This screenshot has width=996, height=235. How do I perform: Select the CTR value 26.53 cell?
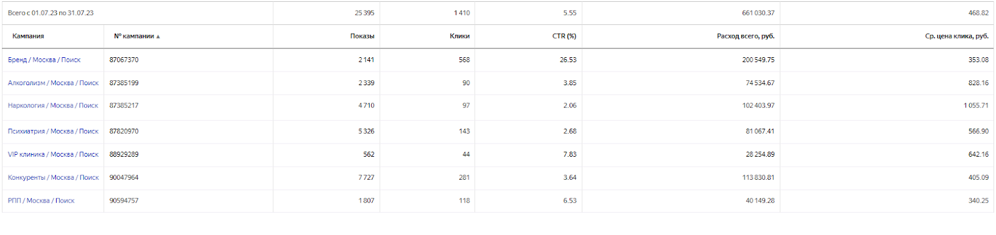[528, 60]
